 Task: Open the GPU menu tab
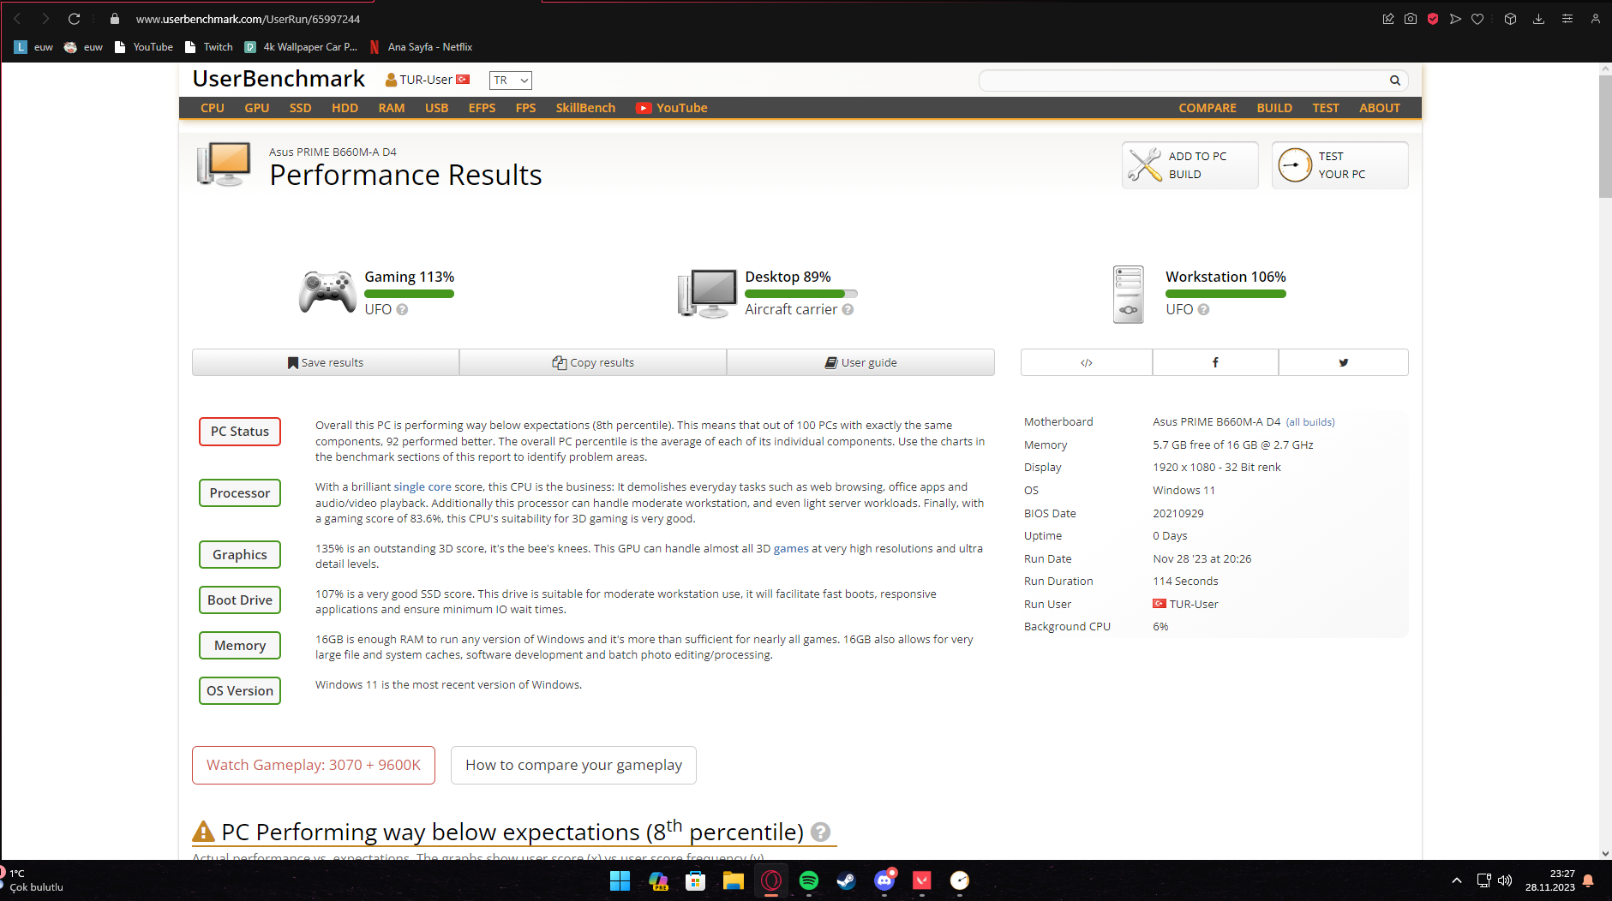pyautogui.click(x=257, y=108)
